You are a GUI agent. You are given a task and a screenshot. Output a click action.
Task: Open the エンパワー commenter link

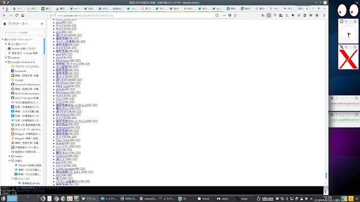[x=62, y=146]
